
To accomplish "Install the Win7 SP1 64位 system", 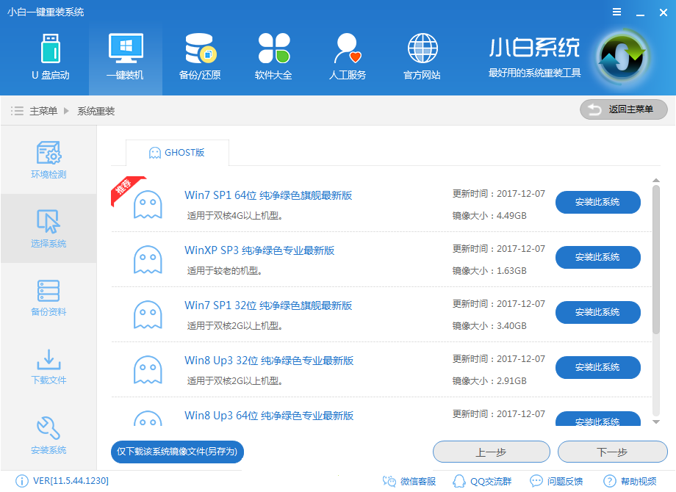I will 597,202.
